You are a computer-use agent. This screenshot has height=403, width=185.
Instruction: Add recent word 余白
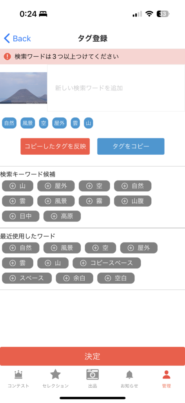[x=74, y=278]
